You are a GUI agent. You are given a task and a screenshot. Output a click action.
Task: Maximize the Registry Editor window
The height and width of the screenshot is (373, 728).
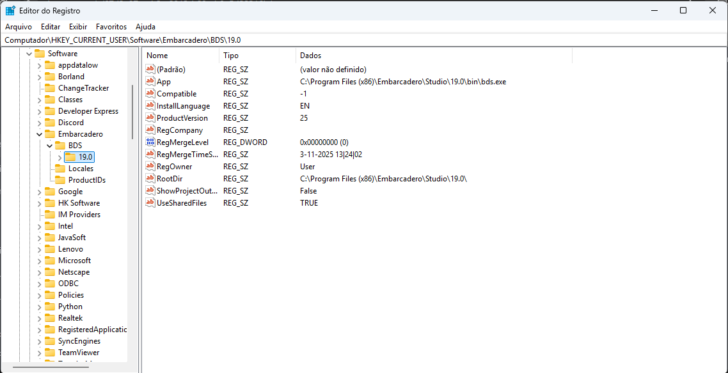pyautogui.click(x=683, y=11)
